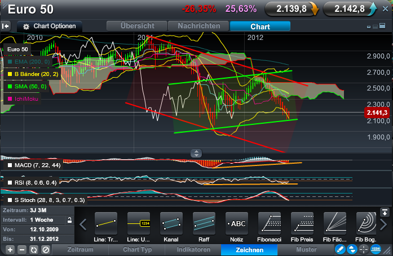Select the Fibonacci retracement tool

point(270,223)
